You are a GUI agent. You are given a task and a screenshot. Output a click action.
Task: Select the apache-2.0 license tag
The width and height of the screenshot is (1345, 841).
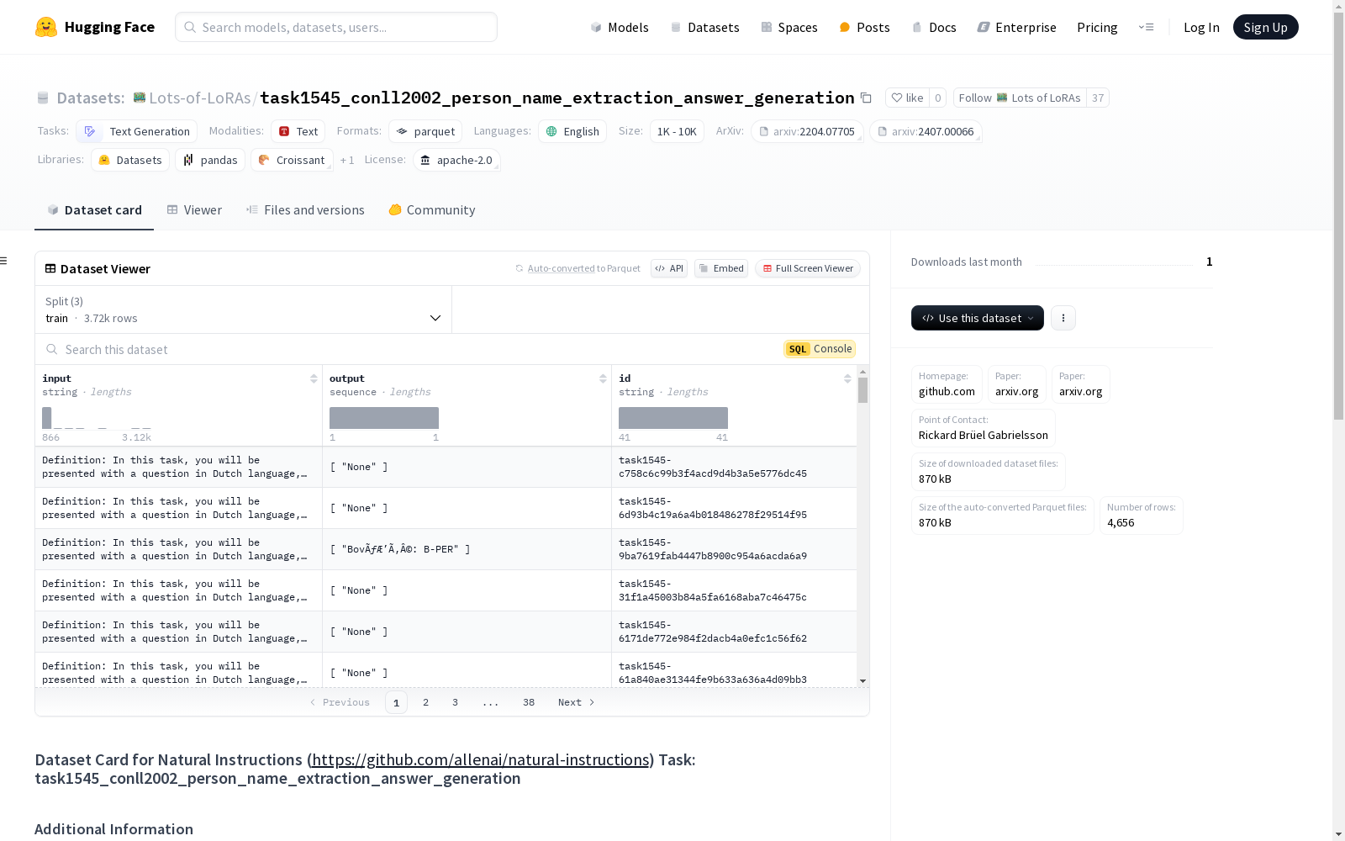(456, 160)
